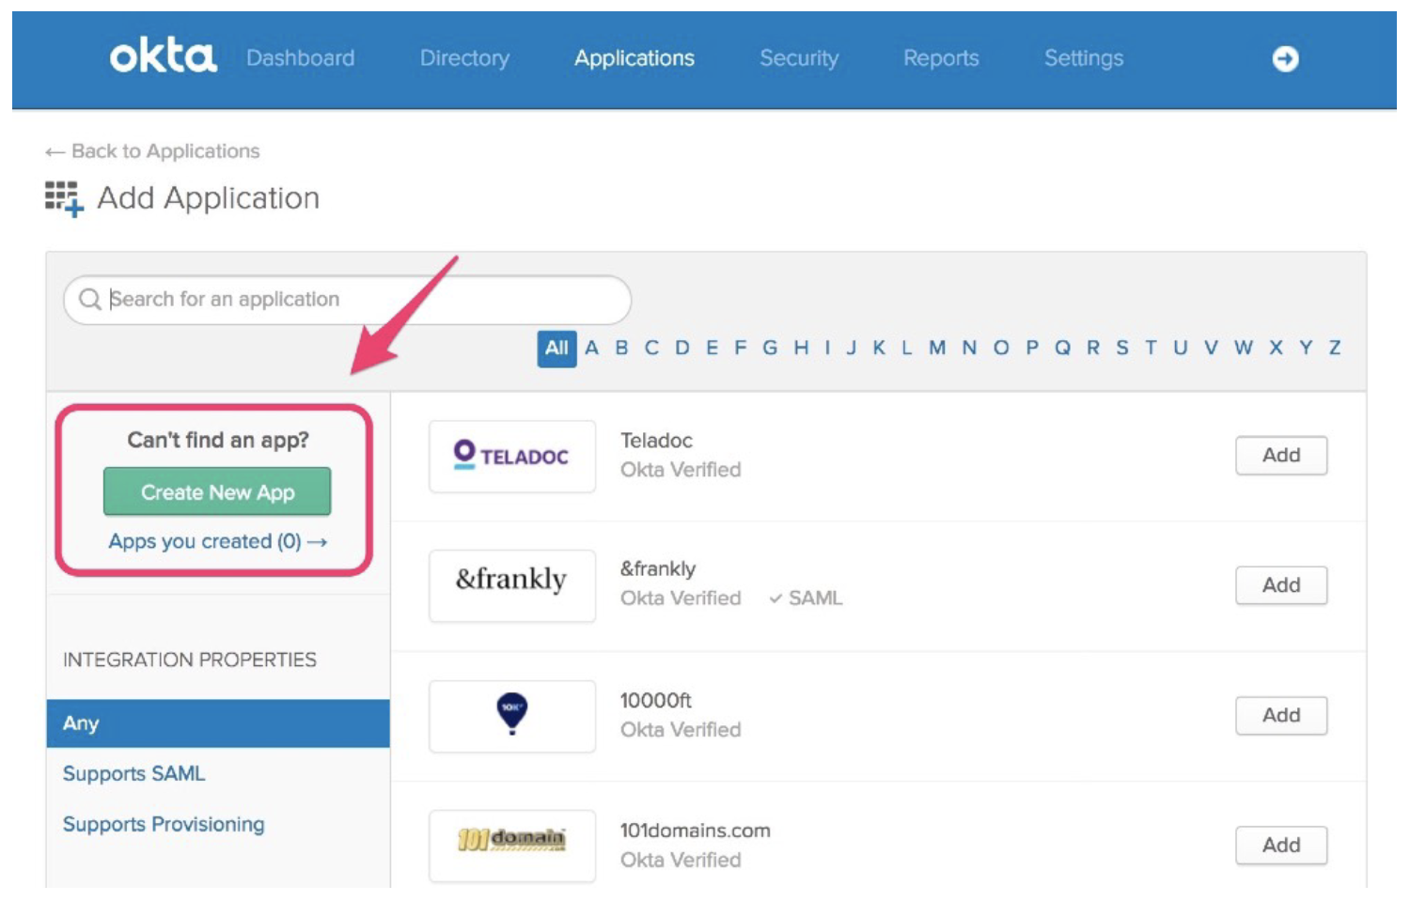
Task: Filter applications by letter Y
Action: tap(1306, 349)
